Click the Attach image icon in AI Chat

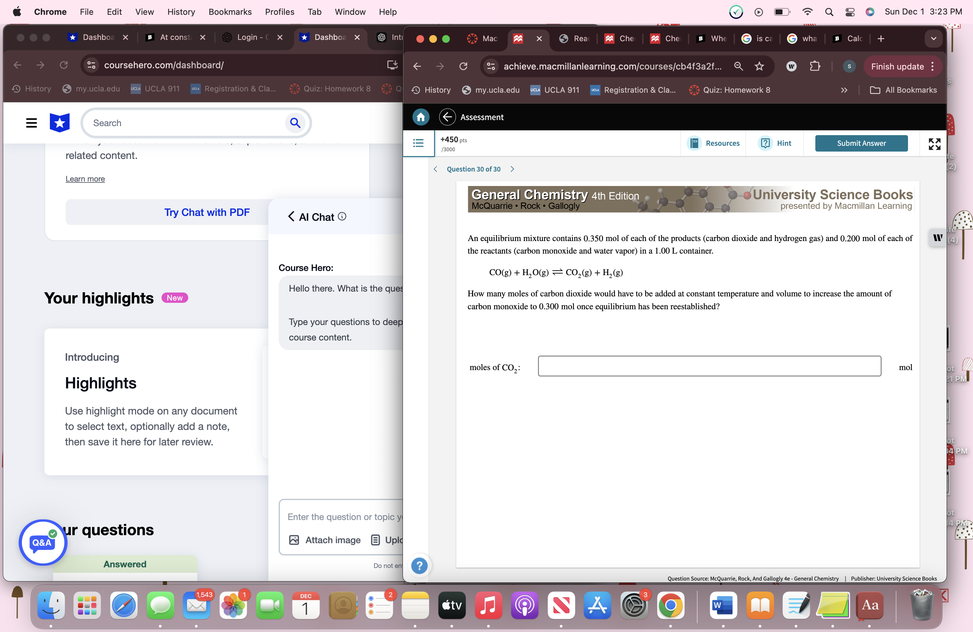294,540
